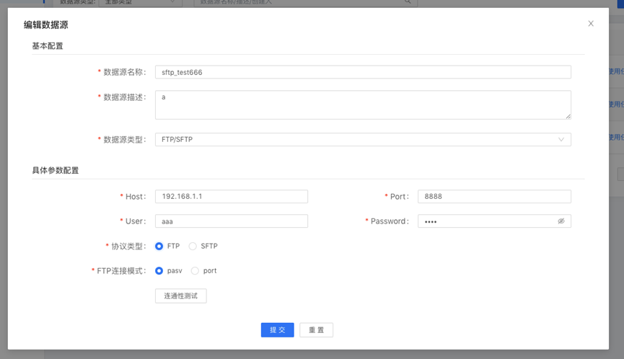624x359 pixels.
Task: Focus the 数据源描述 text area
Action: [363, 105]
